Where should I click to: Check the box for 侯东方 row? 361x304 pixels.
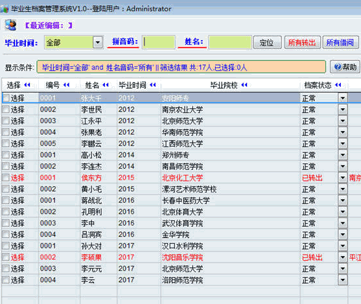[6, 178]
